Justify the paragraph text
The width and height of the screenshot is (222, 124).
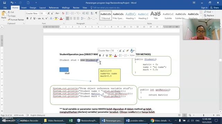[x=78, y=18]
